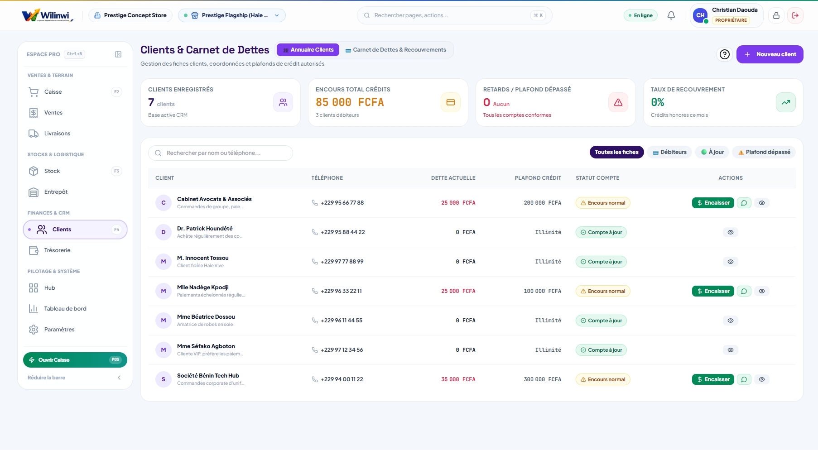Switch to Annuaire Clients tab

point(308,50)
